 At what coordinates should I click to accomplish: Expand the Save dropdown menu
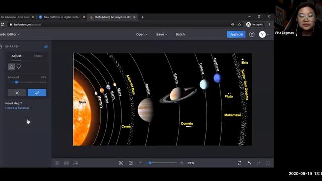pyautogui.click(x=162, y=34)
